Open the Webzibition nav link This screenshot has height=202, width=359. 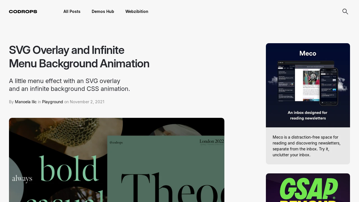click(x=137, y=12)
